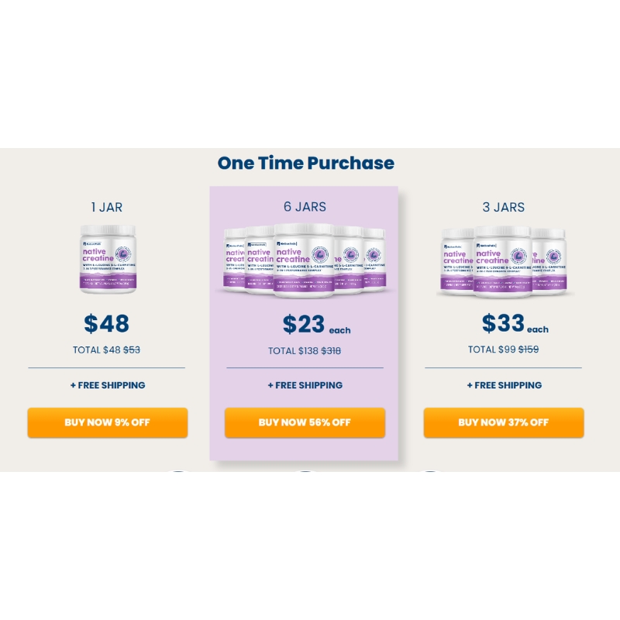Click the BUY NOW 9% OFF button

tap(107, 422)
